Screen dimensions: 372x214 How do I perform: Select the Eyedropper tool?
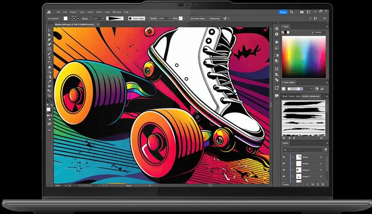[x=50, y=81]
